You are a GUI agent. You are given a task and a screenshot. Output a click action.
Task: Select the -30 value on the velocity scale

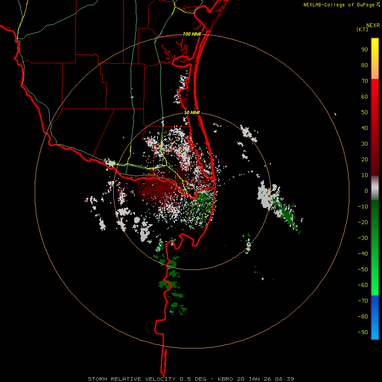pyautogui.click(x=363, y=238)
